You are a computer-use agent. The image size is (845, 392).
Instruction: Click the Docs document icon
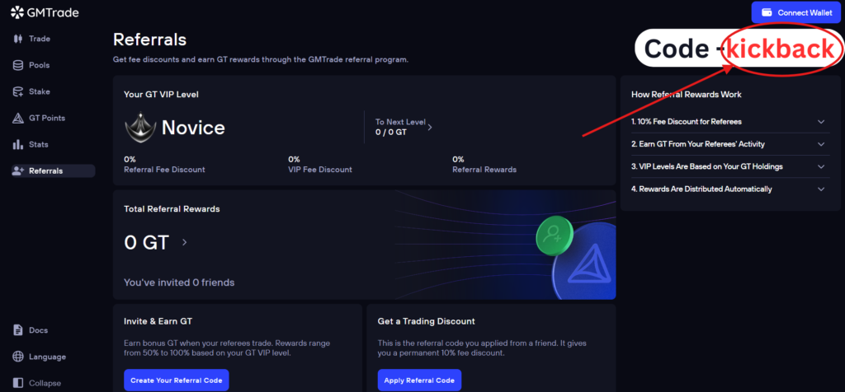click(x=18, y=330)
